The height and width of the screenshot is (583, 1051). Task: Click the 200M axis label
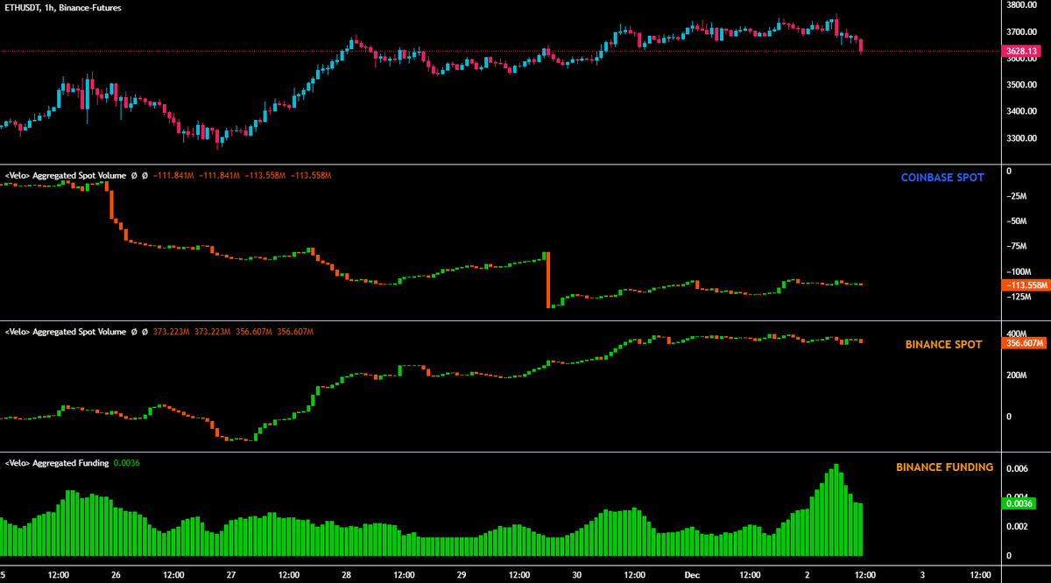1017,376
